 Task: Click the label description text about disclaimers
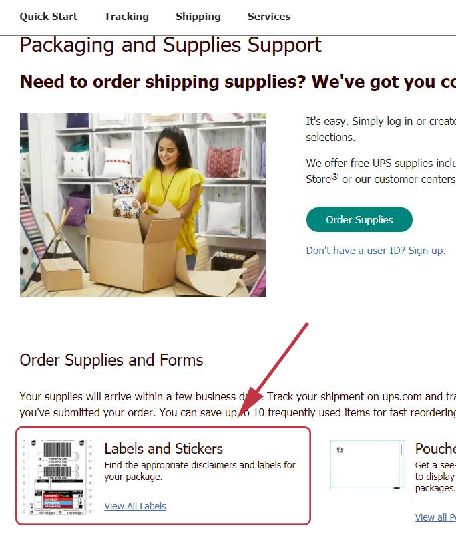tap(200, 470)
